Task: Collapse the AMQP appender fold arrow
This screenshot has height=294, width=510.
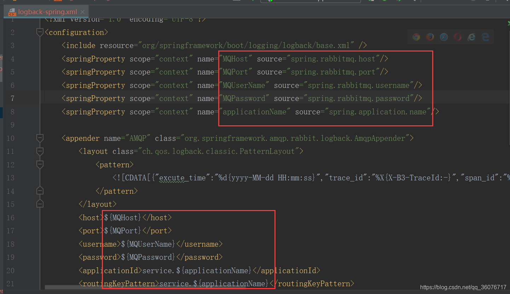Action: (39, 138)
